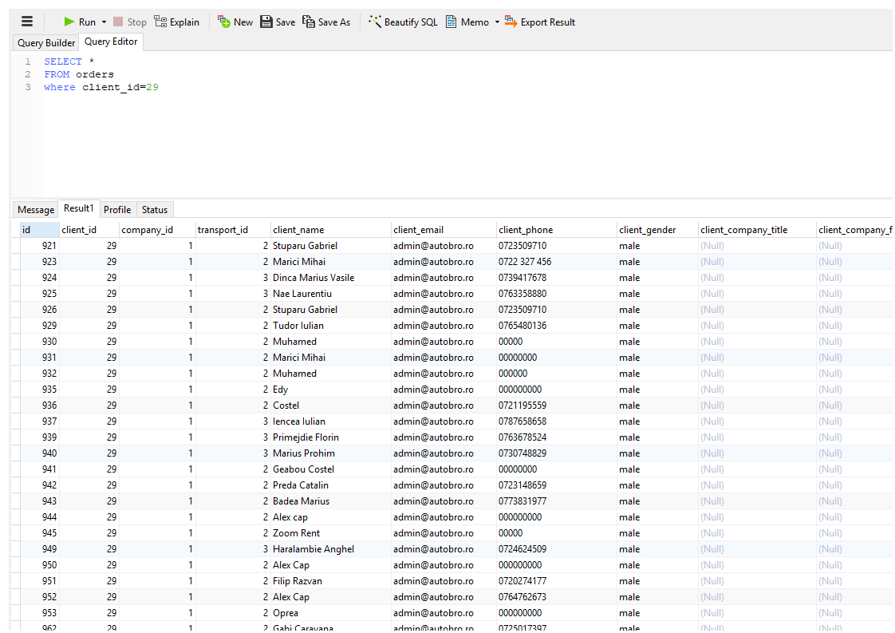
Task: Select phone cell '0739417678'
Action: click(557, 278)
